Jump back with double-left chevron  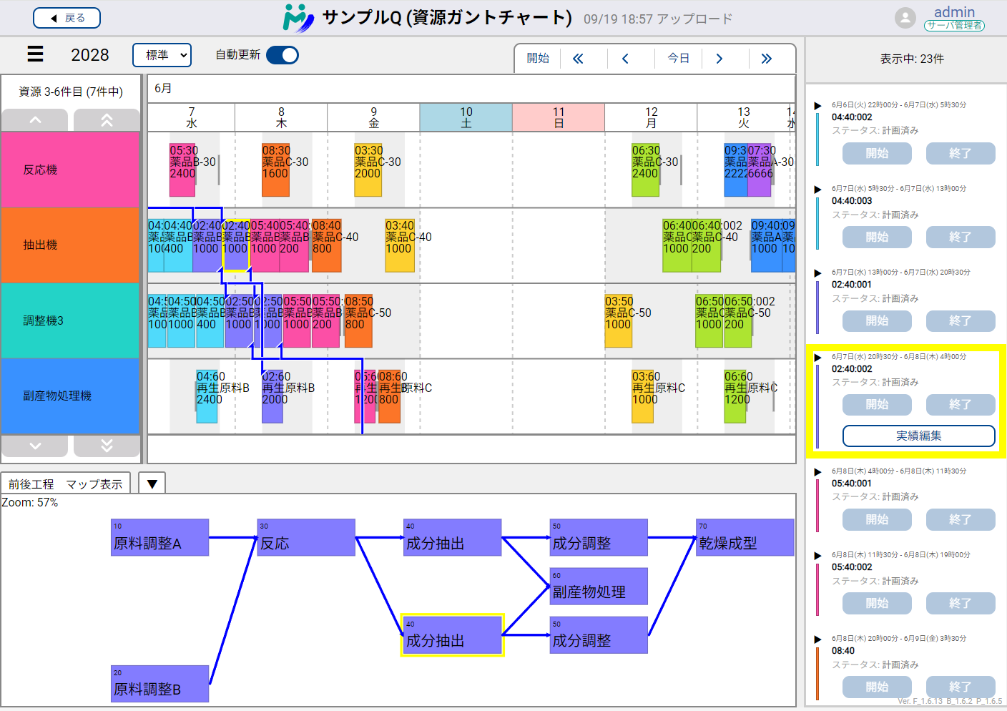click(578, 59)
